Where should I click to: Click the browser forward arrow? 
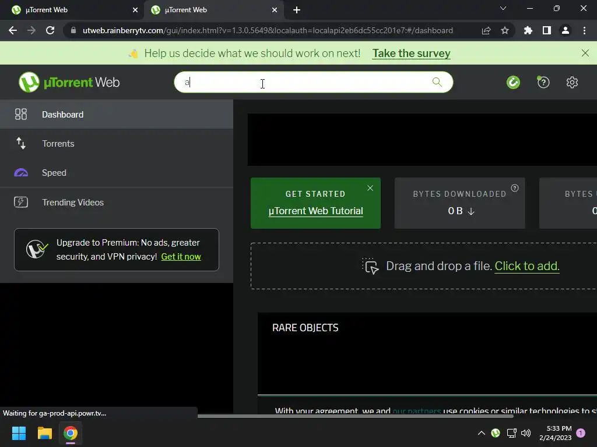click(31, 30)
